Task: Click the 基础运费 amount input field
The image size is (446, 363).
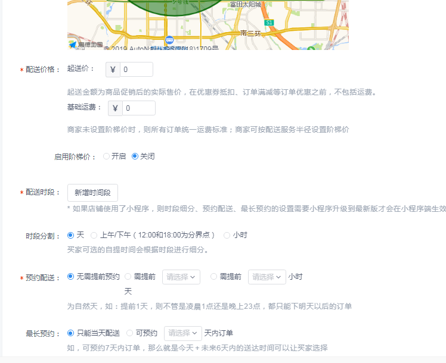Action: (x=139, y=108)
